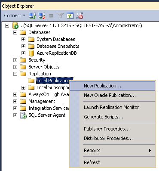Choose Refresh from the context menu

[112, 162]
